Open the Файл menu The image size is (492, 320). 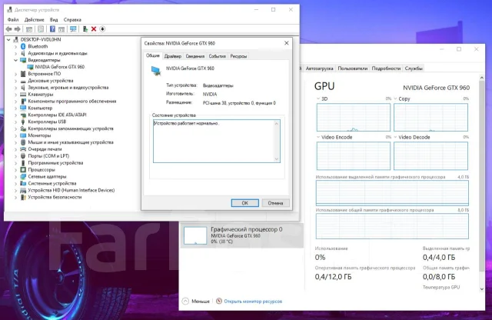pos(13,19)
